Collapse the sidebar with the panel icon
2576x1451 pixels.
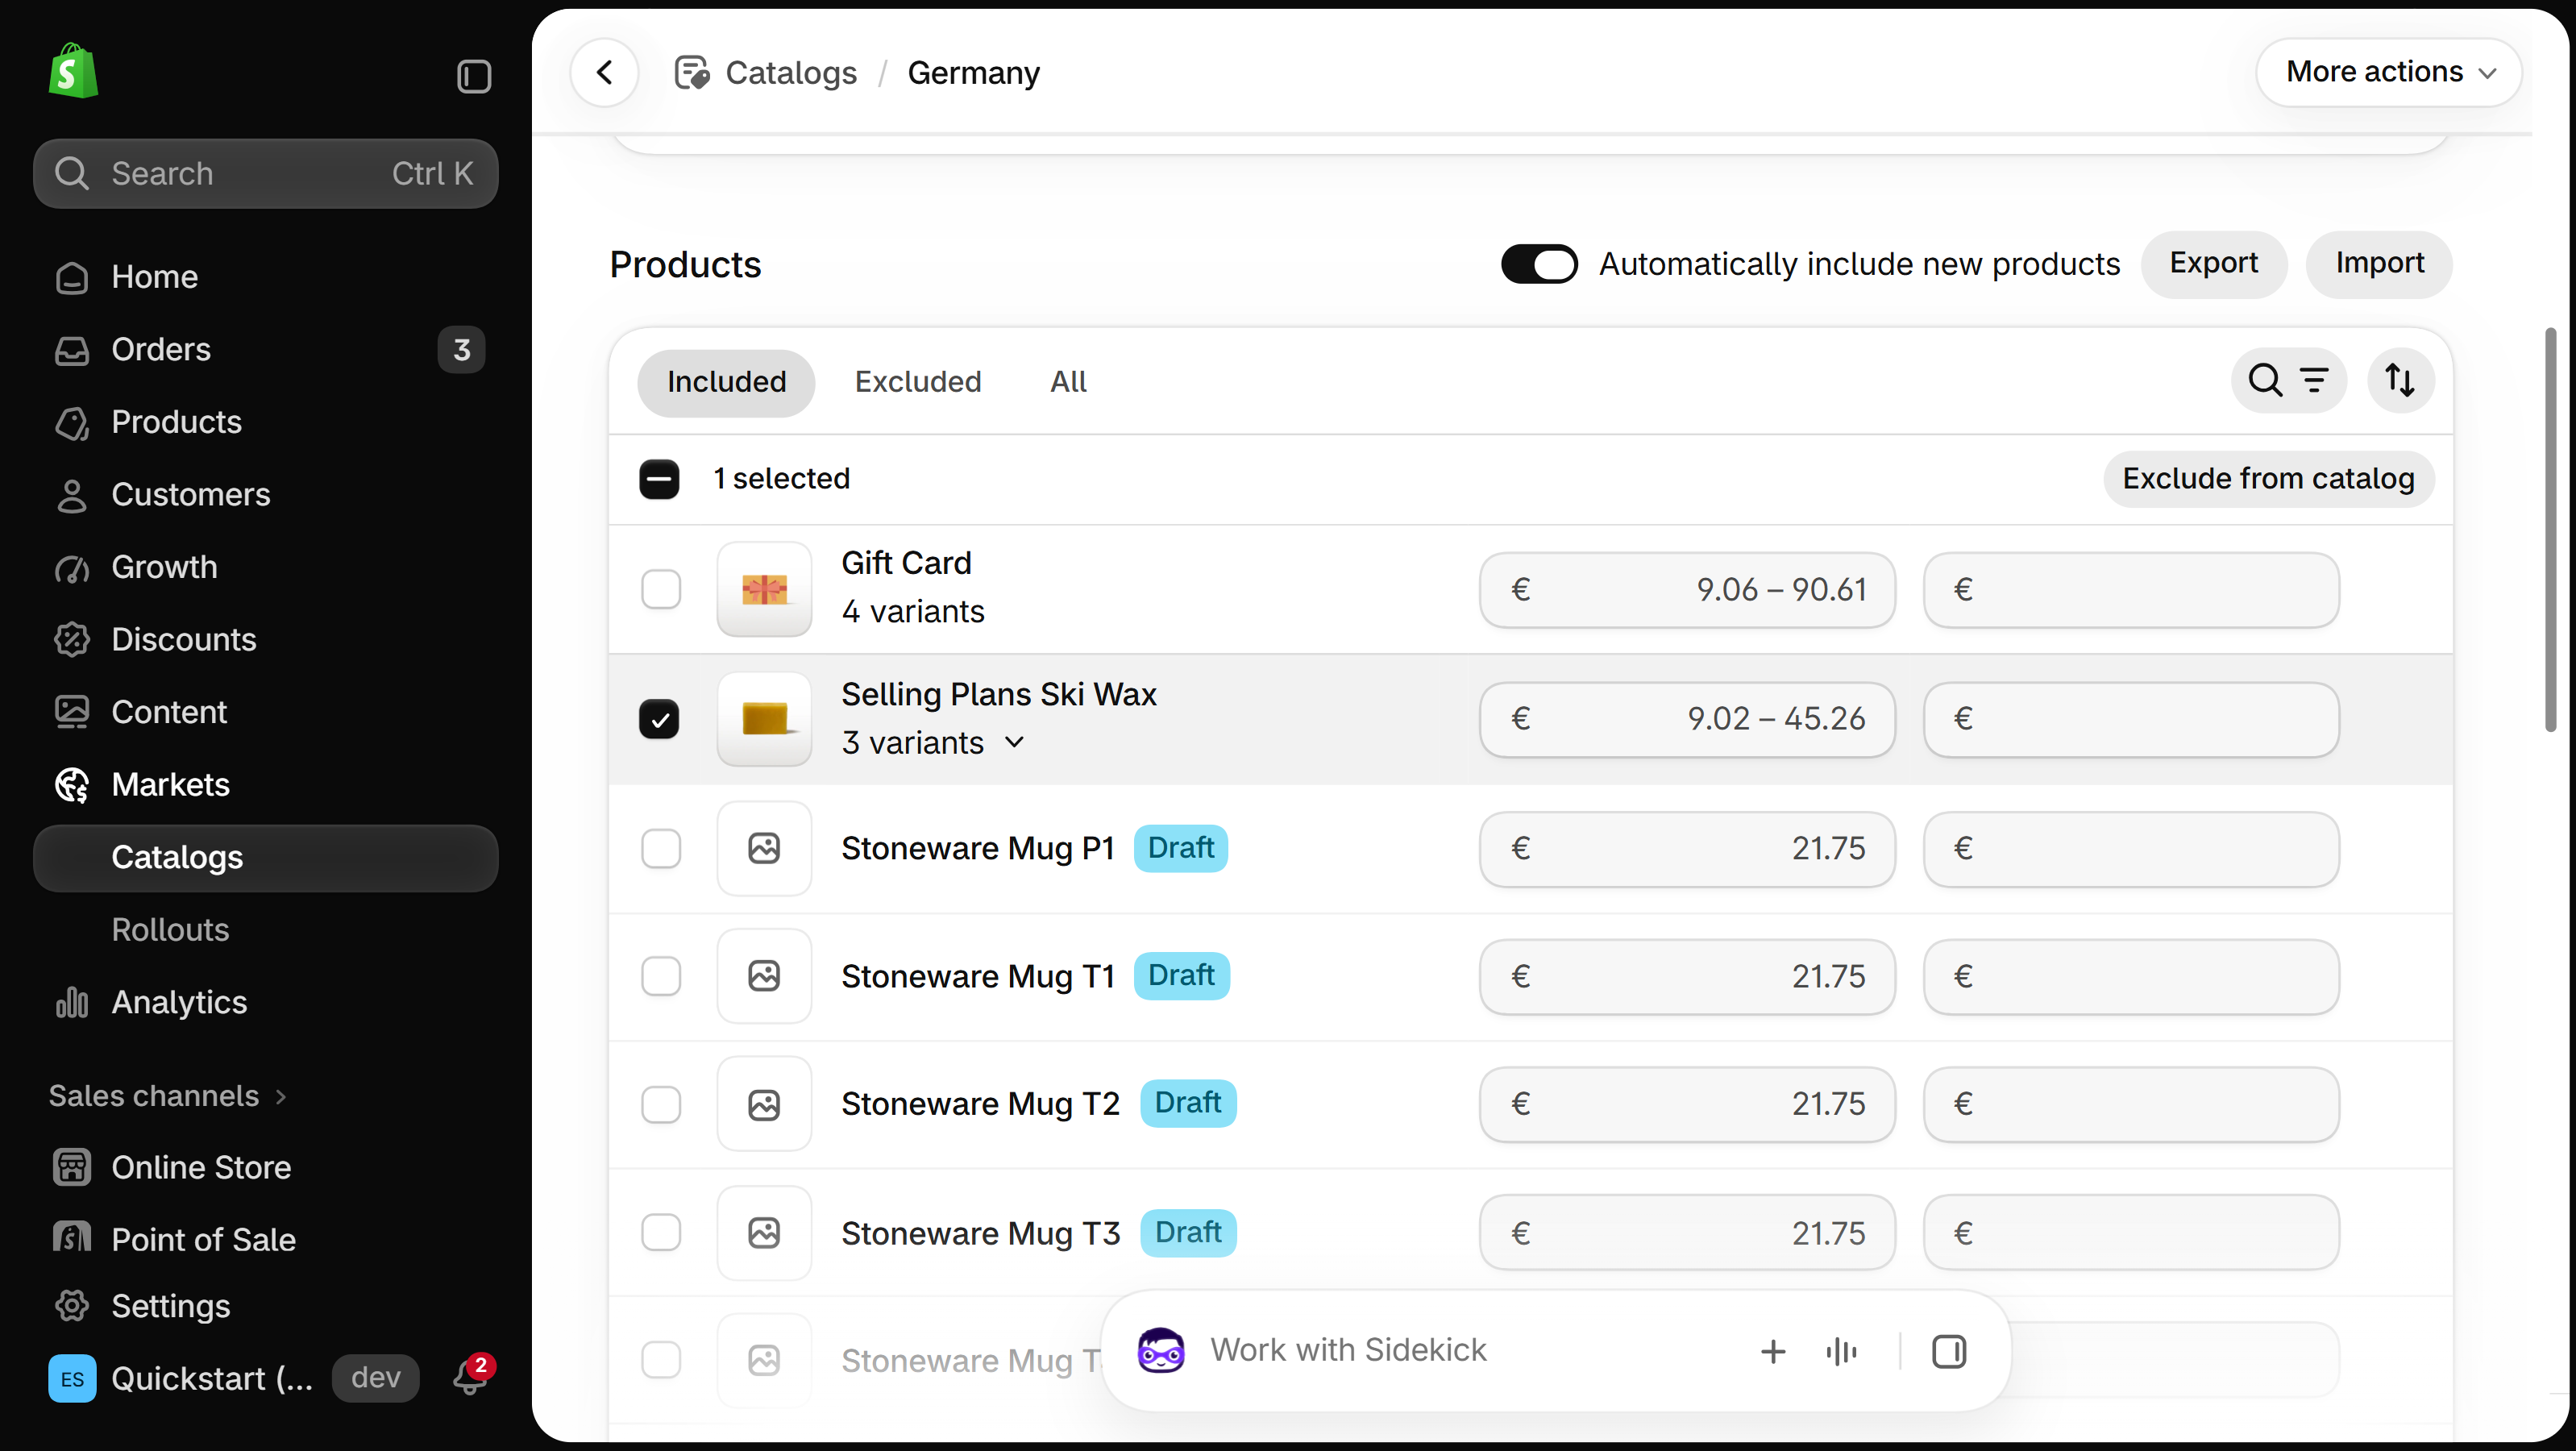474,76
